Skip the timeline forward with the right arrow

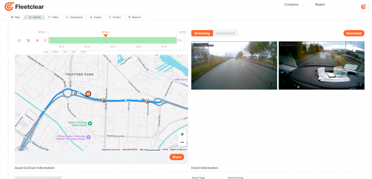[x=180, y=41]
